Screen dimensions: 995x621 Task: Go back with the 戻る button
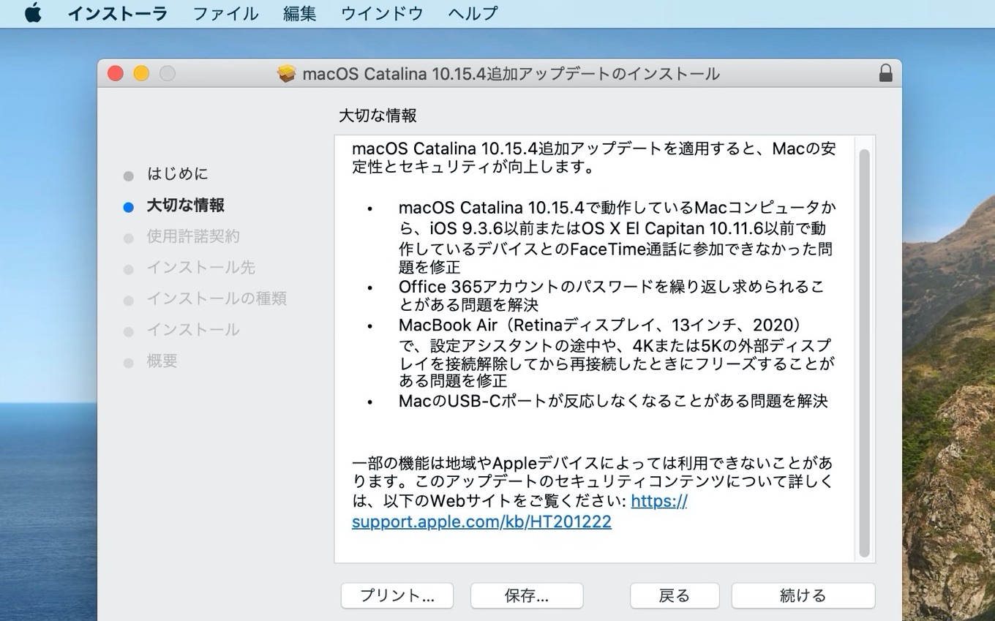click(x=675, y=595)
